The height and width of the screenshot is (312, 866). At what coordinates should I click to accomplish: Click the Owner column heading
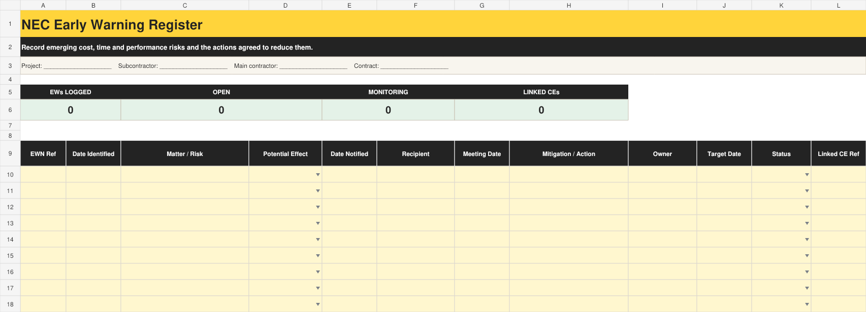point(662,154)
